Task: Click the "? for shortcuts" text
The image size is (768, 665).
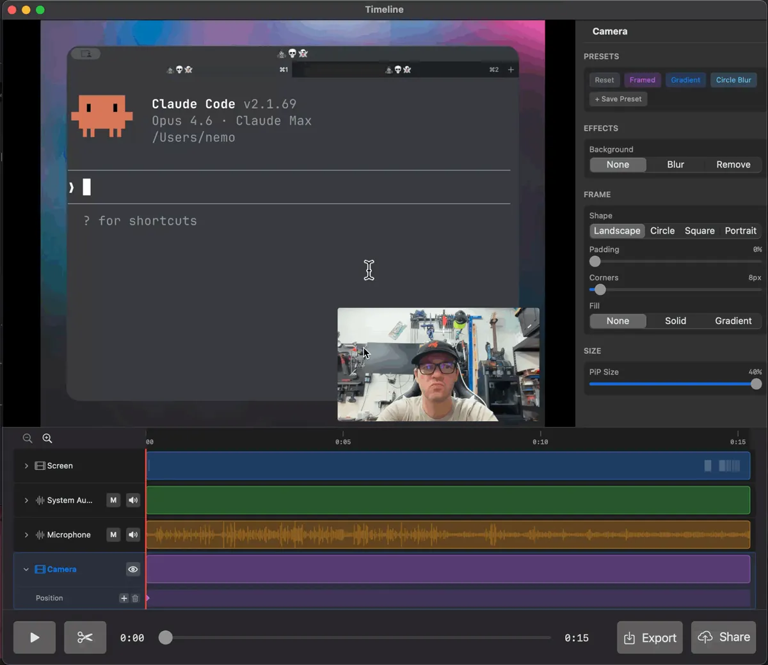Action: 140,221
